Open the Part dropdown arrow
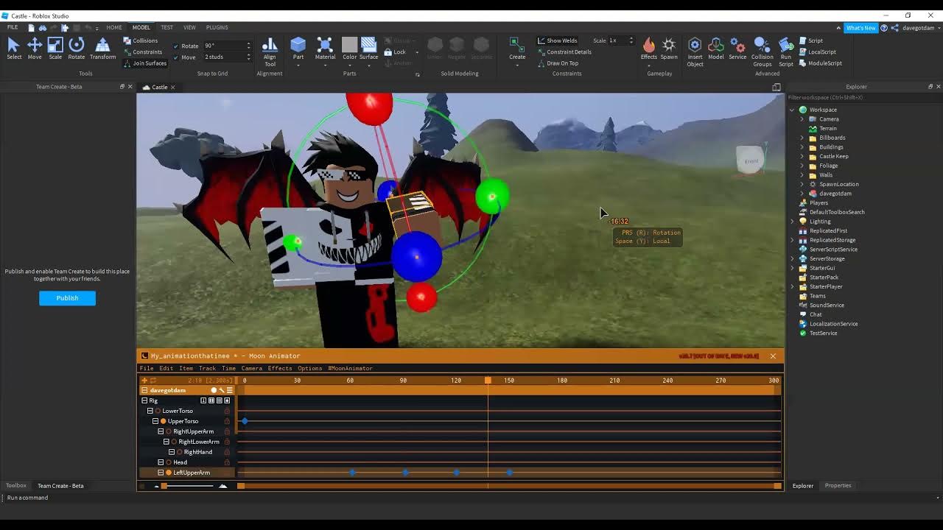 pos(298,65)
